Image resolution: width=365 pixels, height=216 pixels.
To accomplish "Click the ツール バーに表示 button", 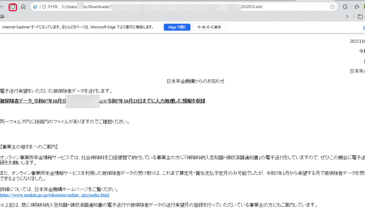I will coord(209,27).
